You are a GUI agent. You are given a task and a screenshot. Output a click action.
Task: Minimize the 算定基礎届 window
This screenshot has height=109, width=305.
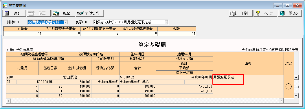point(278,6)
